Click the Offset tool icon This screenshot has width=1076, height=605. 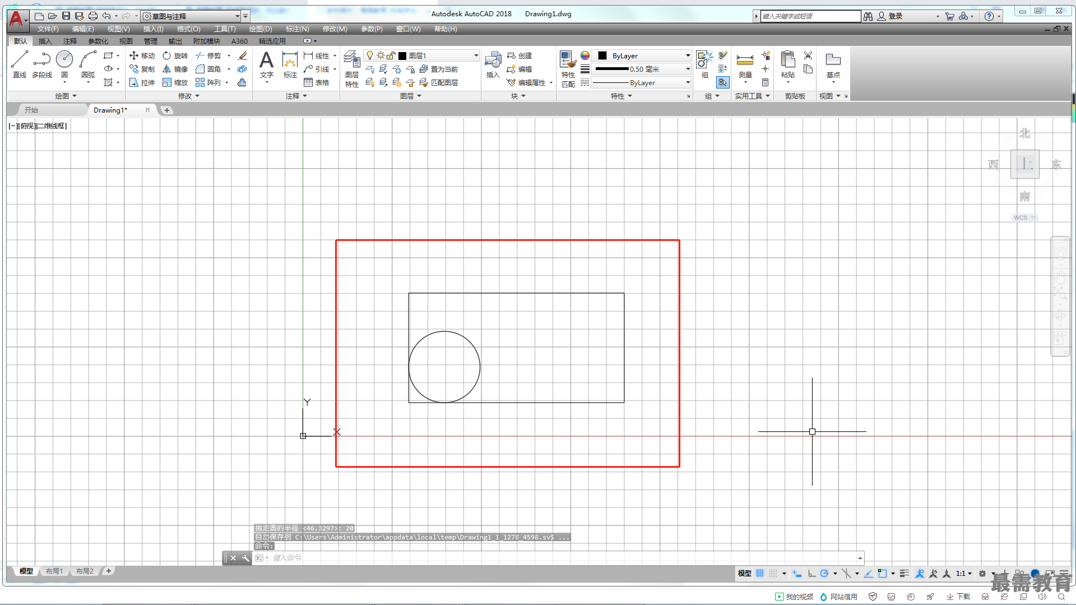[x=242, y=82]
